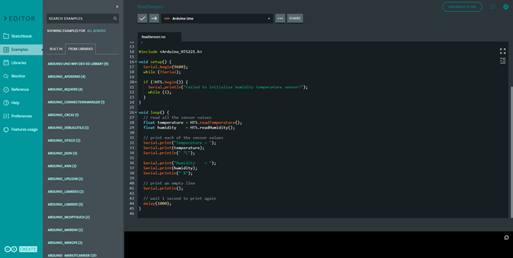
Task: Expand ARDUINO_KNN examples
Action: pyautogui.click(x=62, y=166)
